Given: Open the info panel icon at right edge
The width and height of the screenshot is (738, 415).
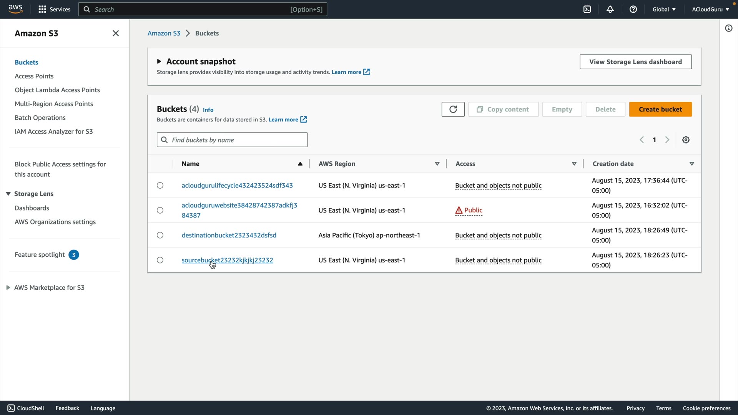Looking at the screenshot, I should point(728,28).
